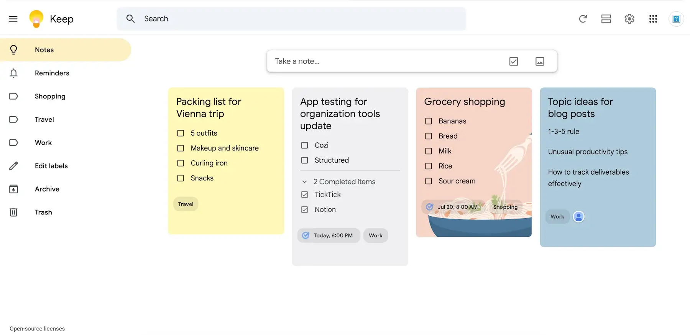Image resolution: width=690 pixels, height=335 pixels.
Task: Go to Trash in the sidebar
Action: click(x=66, y=212)
